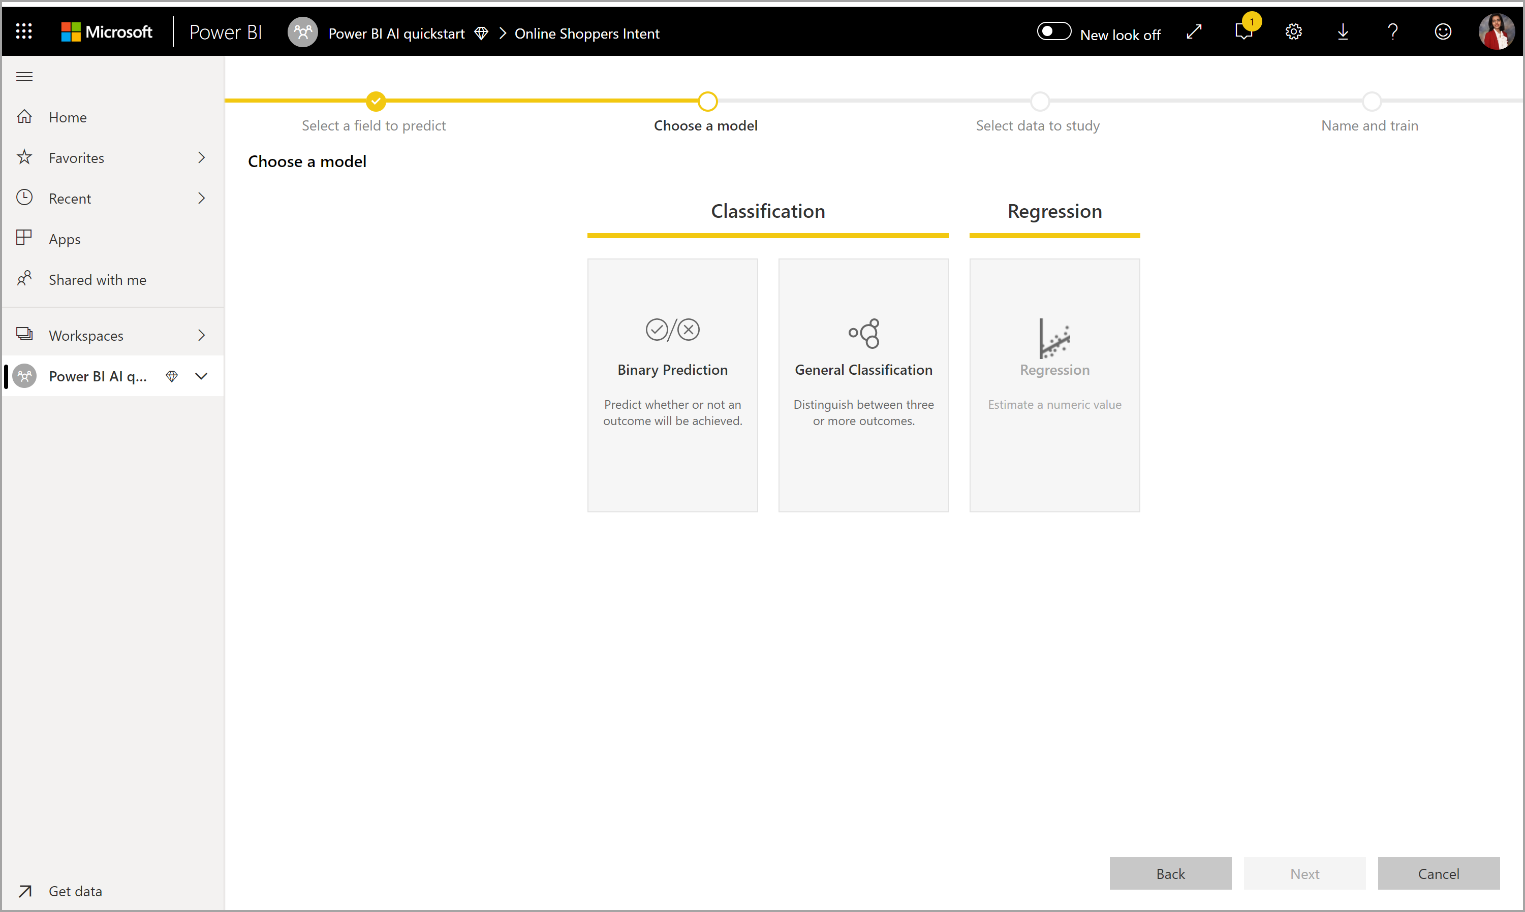1525x912 pixels.
Task: Select the Binary Prediction model icon
Action: pos(673,330)
